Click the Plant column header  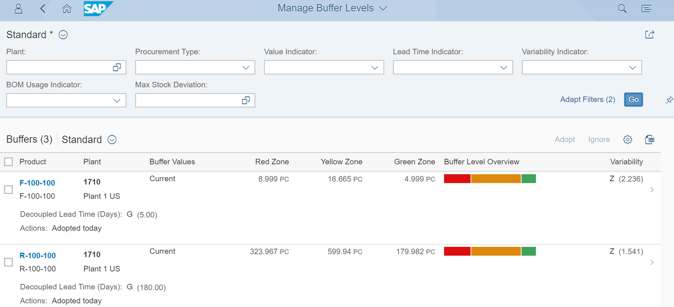[92, 162]
